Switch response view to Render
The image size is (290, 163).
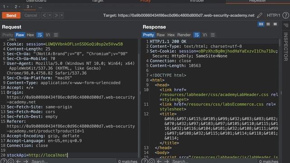coord(184,35)
